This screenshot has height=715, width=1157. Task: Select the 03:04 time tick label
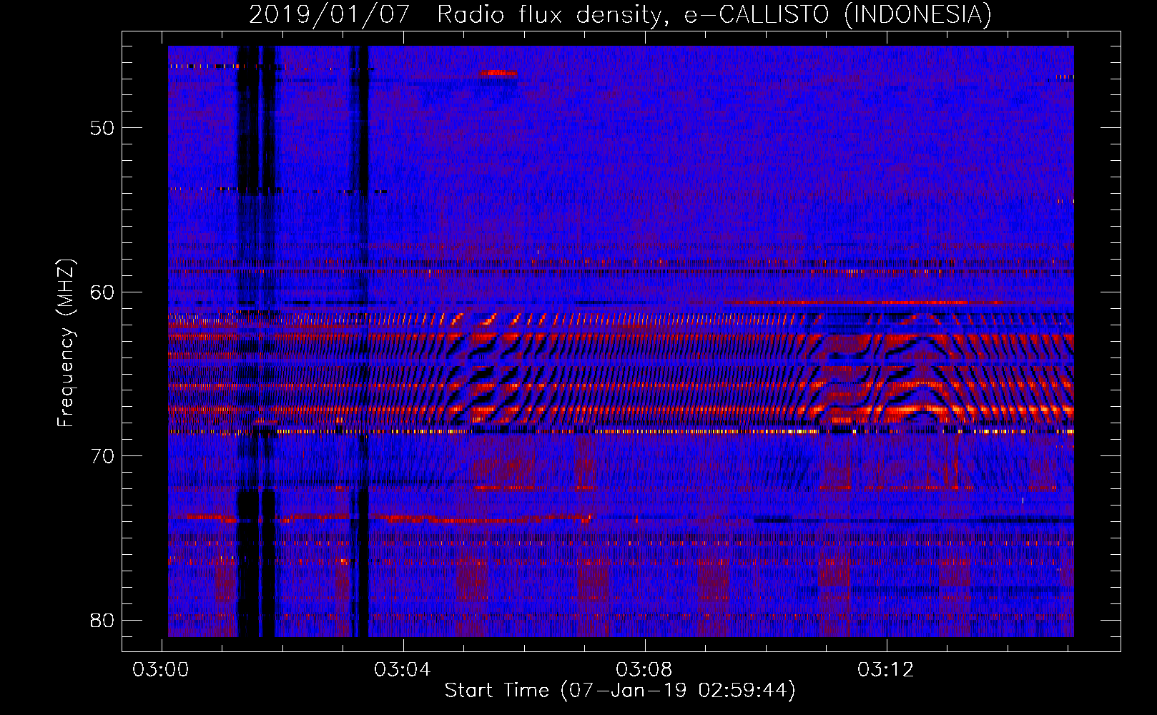pyautogui.click(x=403, y=670)
